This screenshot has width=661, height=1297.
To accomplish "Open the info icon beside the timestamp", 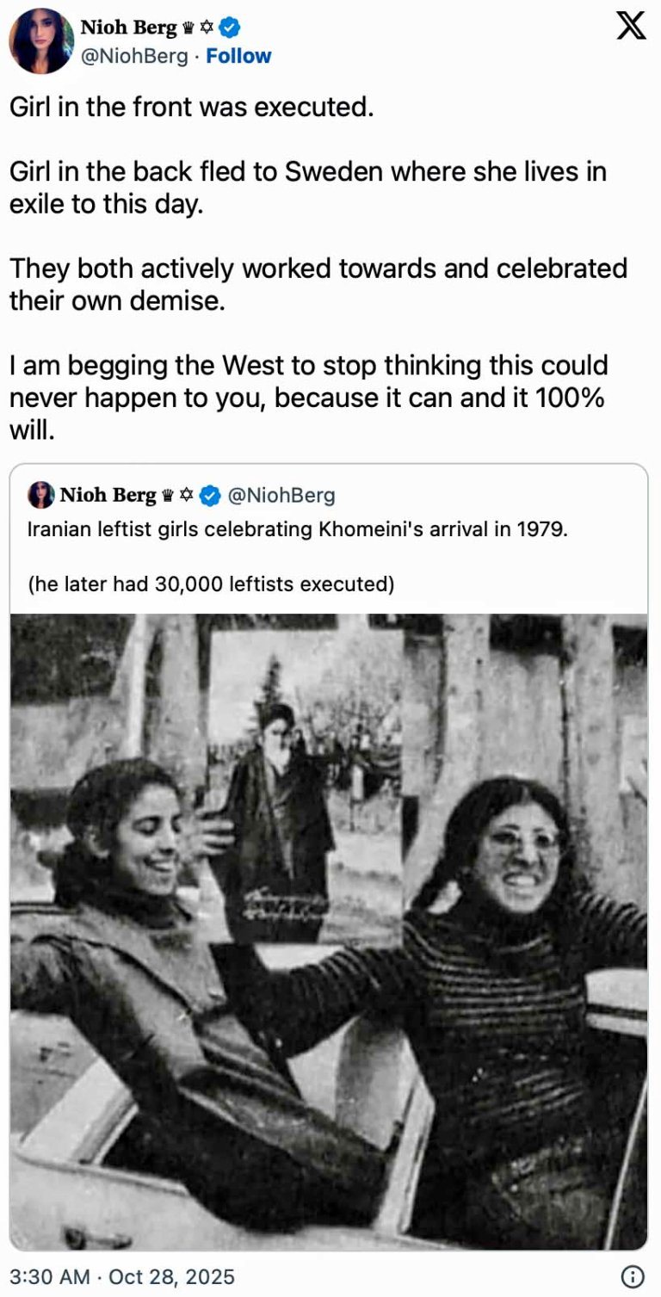I will pyautogui.click(x=633, y=1275).
